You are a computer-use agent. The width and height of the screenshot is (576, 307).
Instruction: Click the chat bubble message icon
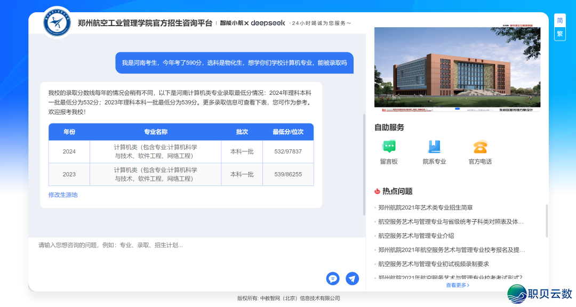click(x=333, y=278)
